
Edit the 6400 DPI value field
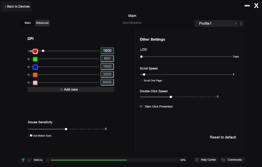107,82
